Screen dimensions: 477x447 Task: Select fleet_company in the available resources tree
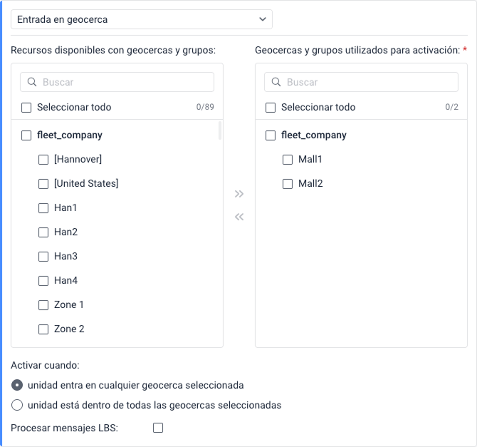[26, 135]
